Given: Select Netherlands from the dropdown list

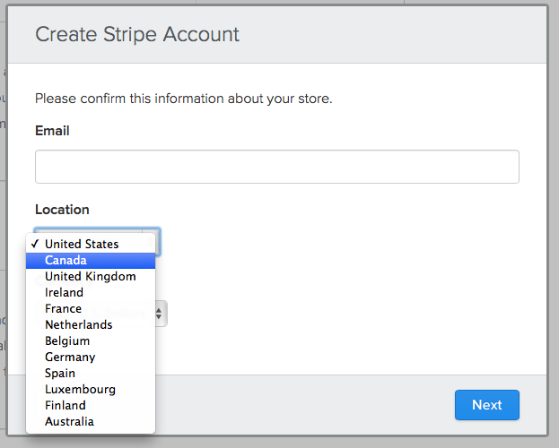Looking at the screenshot, I should click(x=91, y=324).
